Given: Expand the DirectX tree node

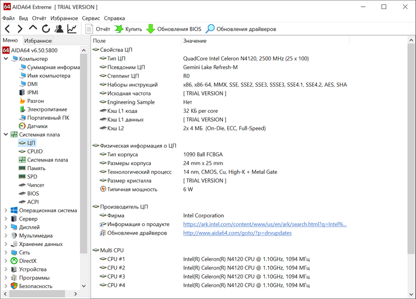Looking at the screenshot, I should point(6,261).
